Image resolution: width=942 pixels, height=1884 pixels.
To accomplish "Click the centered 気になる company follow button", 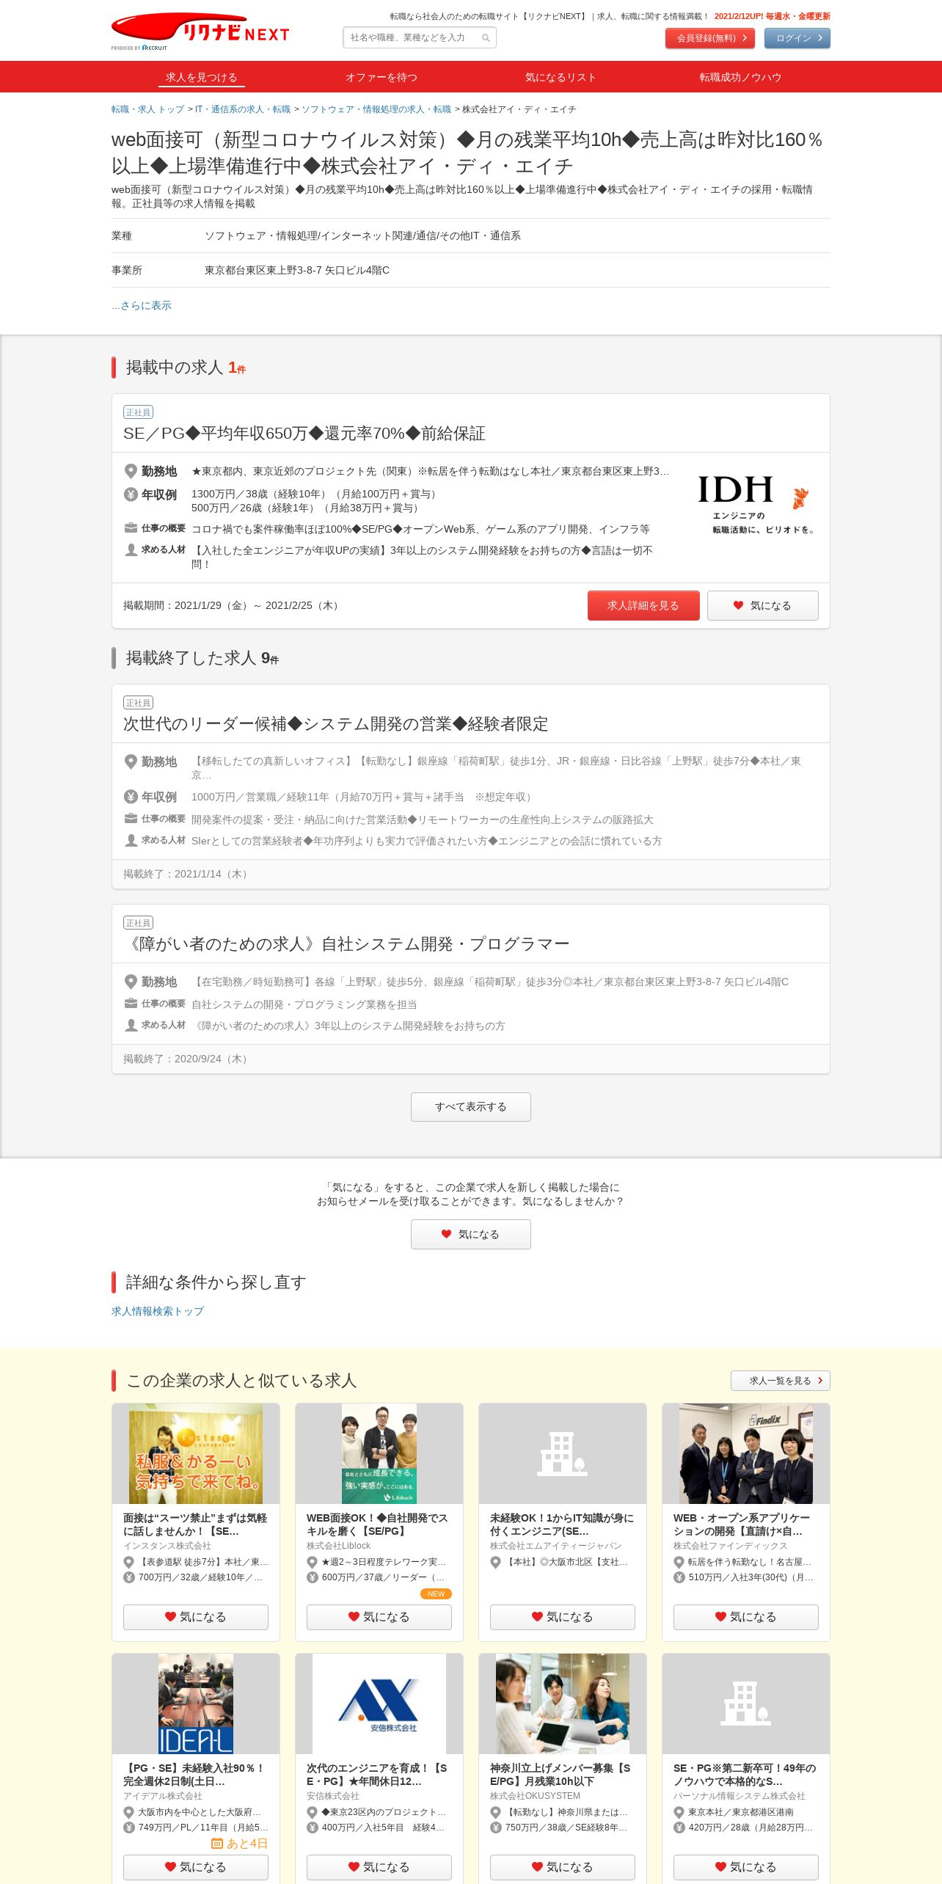I will (x=471, y=1234).
